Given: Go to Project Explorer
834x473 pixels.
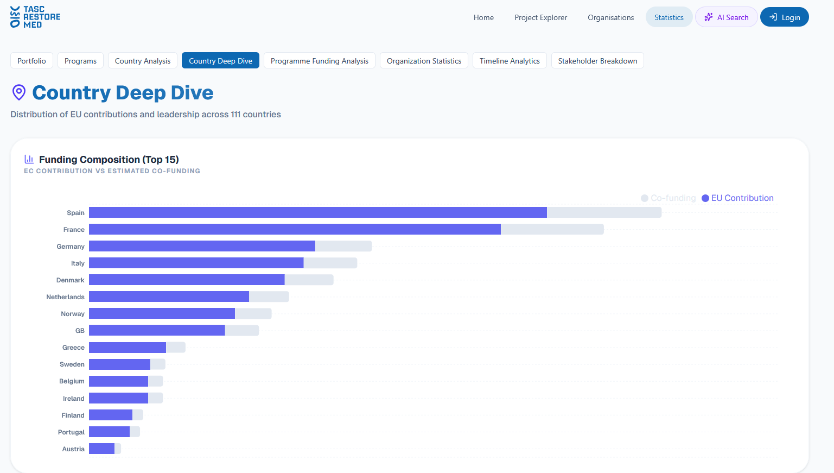Looking at the screenshot, I should tap(541, 17).
